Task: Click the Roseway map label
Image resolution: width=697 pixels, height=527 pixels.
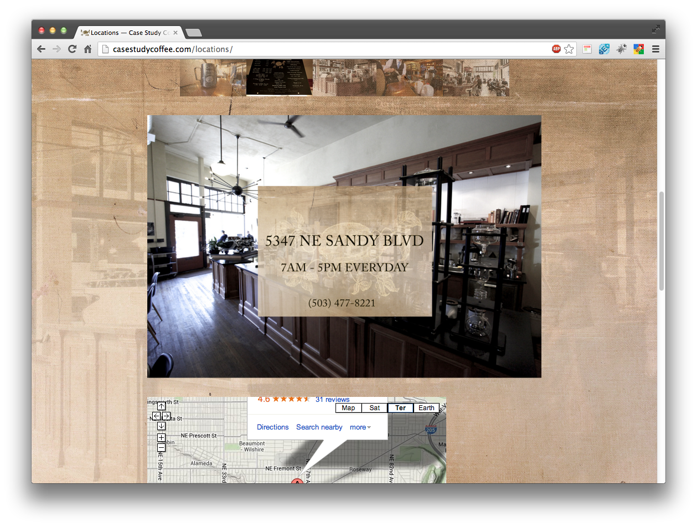Action: pos(360,469)
